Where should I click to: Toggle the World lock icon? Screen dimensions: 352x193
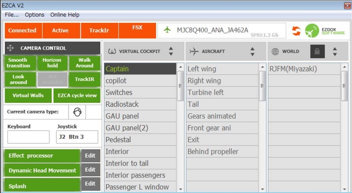317,51
